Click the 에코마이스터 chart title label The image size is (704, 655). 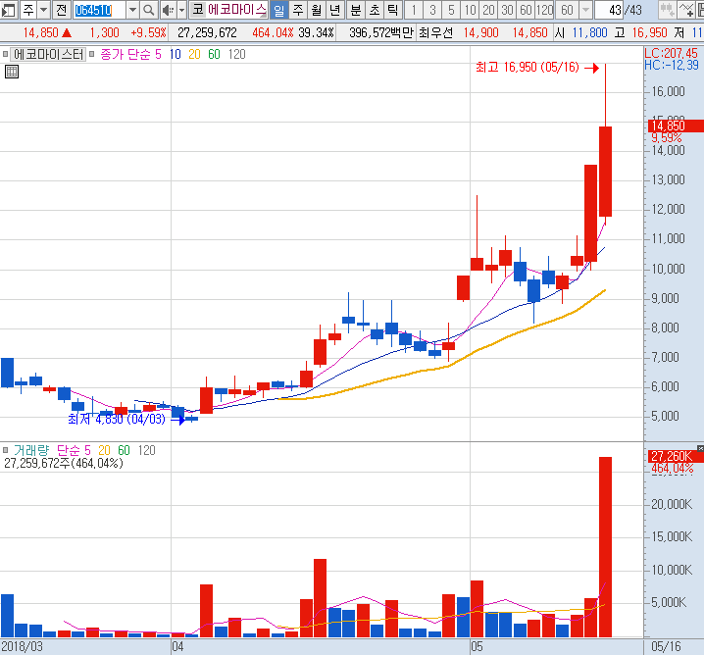point(48,54)
